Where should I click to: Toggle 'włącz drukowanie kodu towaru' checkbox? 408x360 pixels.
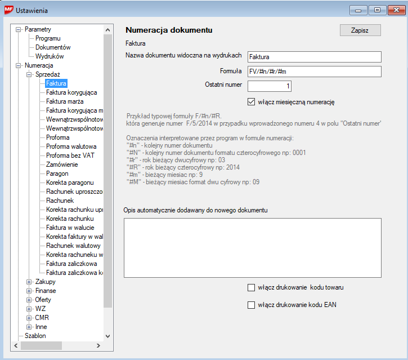pyautogui.click(x=252, y=287)
